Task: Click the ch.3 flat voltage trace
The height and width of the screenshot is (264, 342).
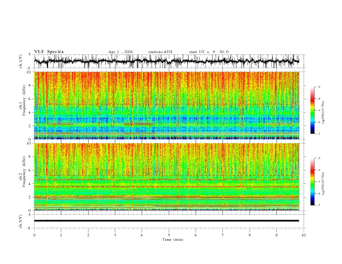Action: [x=166, y=221]
